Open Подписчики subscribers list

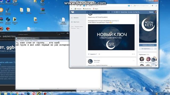pyautogui.click(x=144, y=55)
